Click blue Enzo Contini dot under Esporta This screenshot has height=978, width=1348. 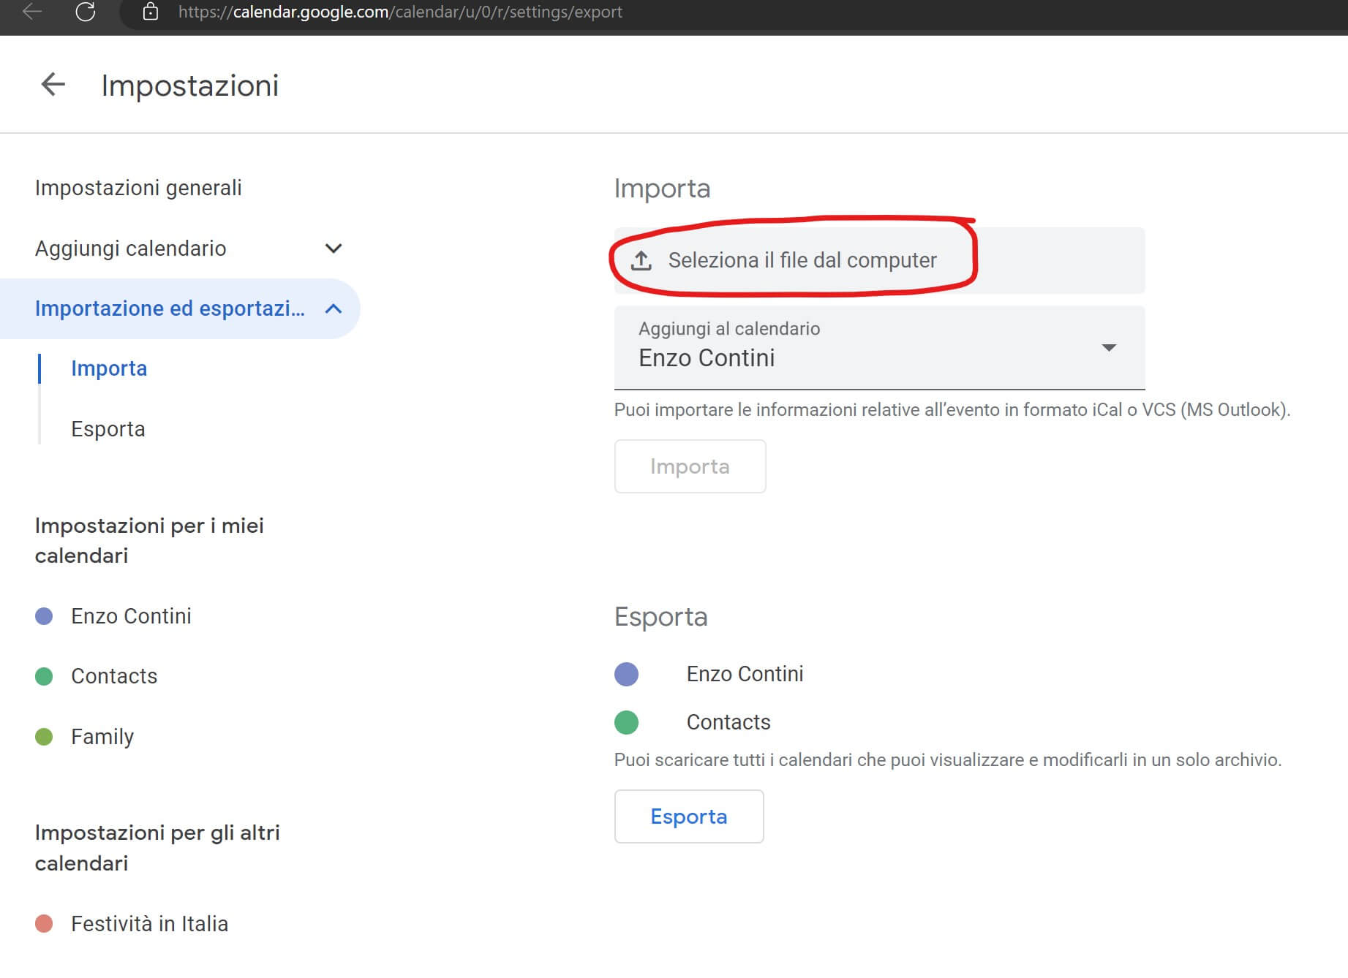(626, 674)
